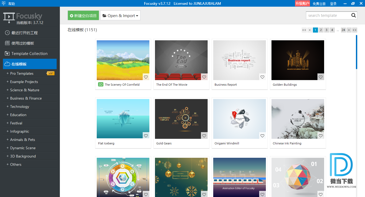Jump to last page double arrow
Screen dimensions: 365x197
[355, 30]
